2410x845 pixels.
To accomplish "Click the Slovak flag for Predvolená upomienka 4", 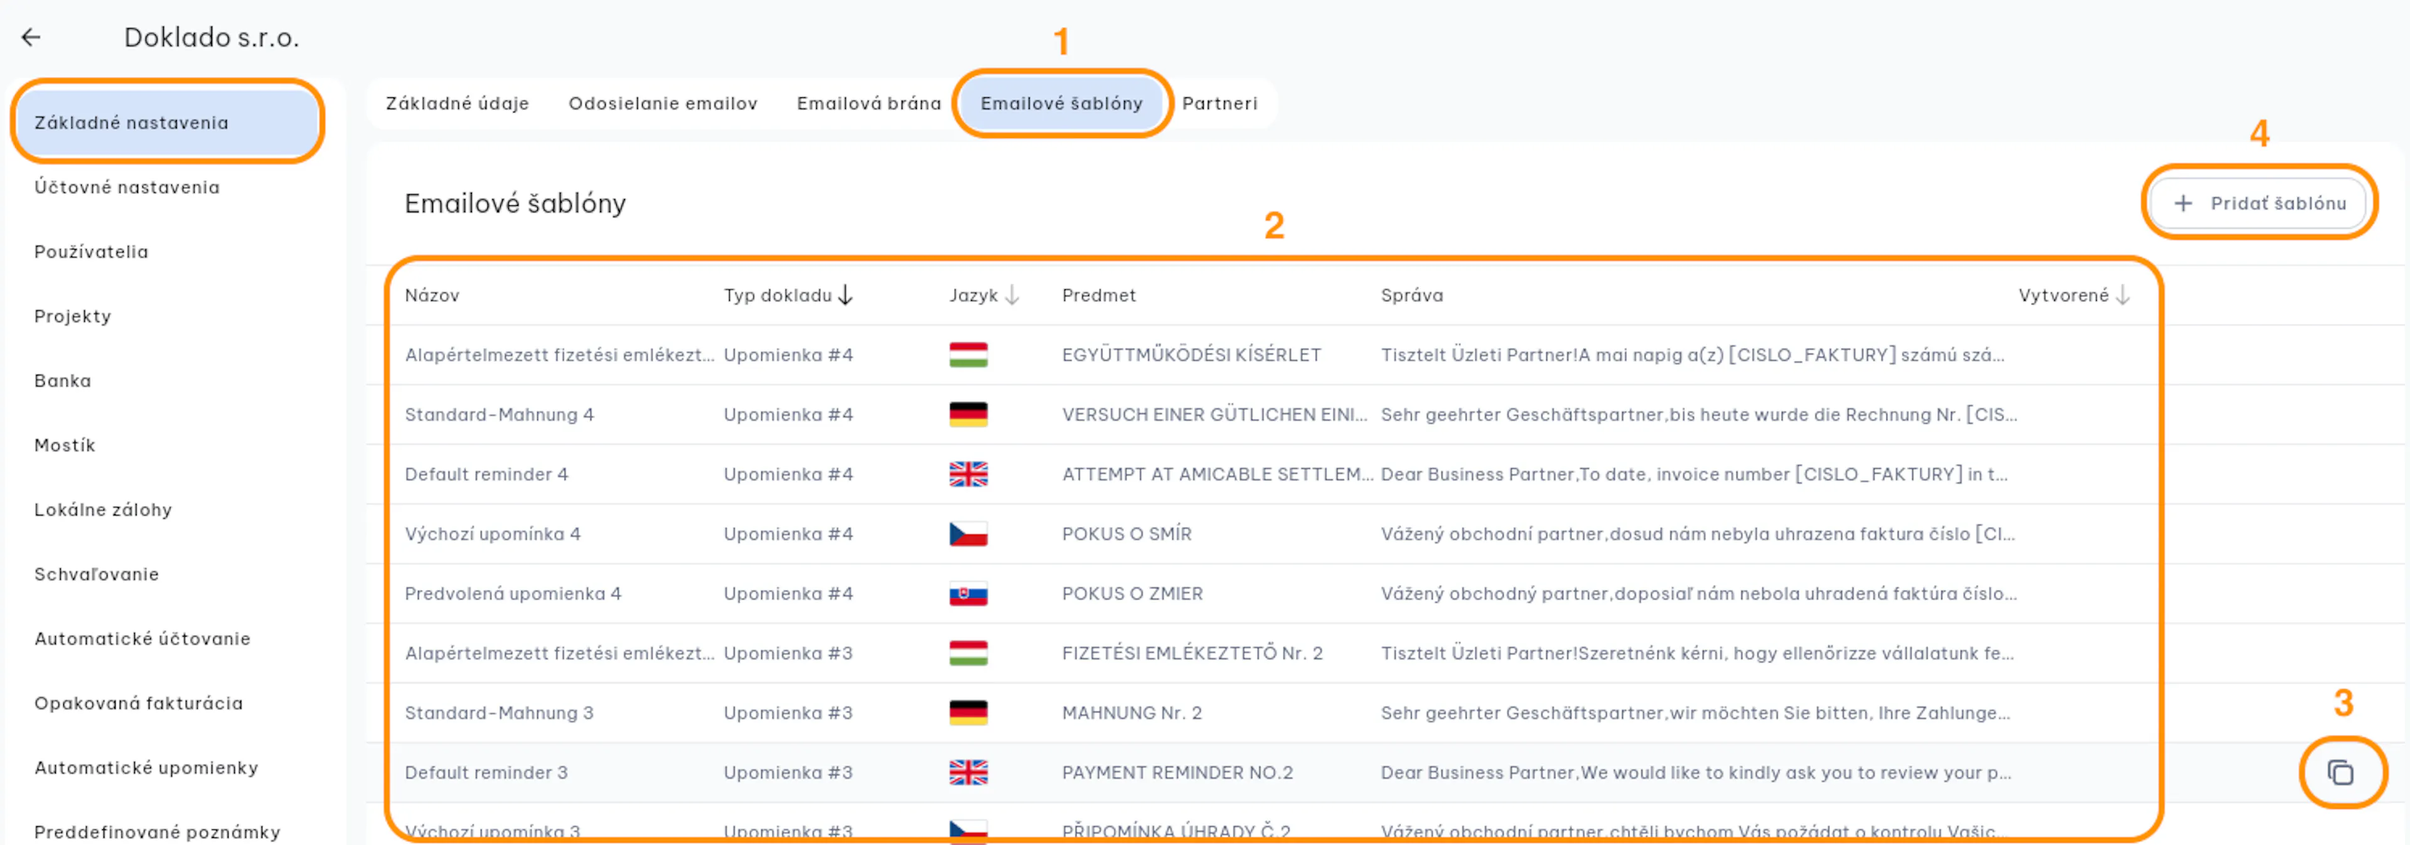I will pyautogui.click(x=968, y=595).
